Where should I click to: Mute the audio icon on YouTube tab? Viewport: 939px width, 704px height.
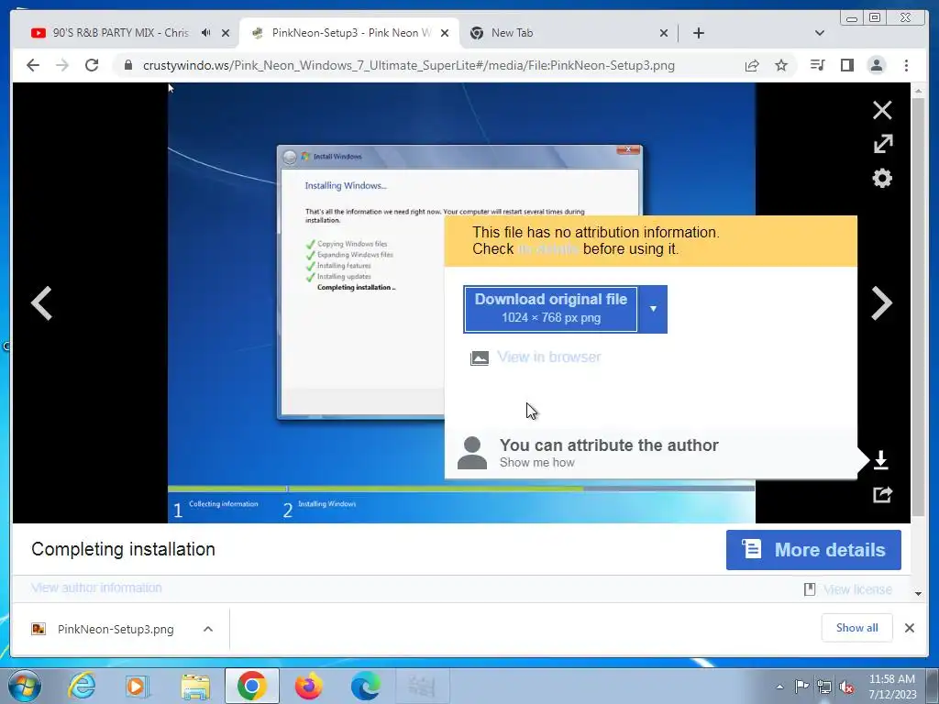pyautogui.click(x=206, y=33)
